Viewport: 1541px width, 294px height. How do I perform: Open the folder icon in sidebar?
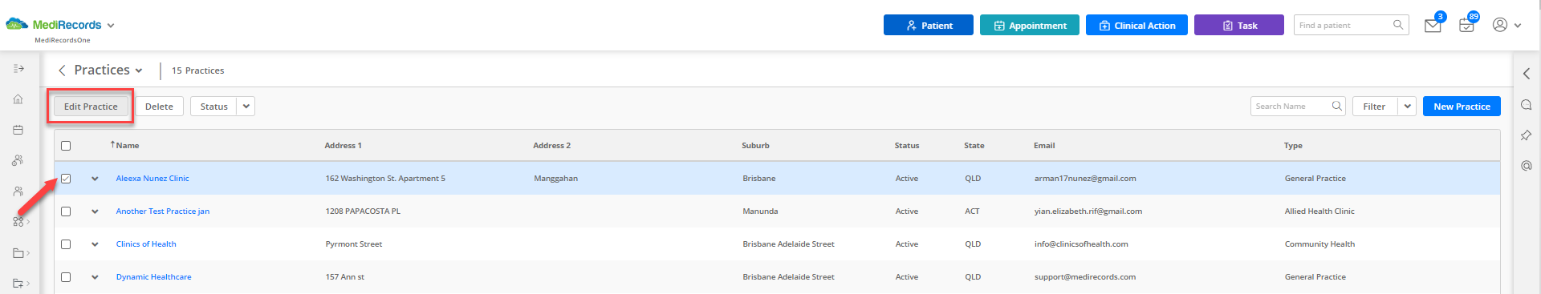tap(18, 253)
